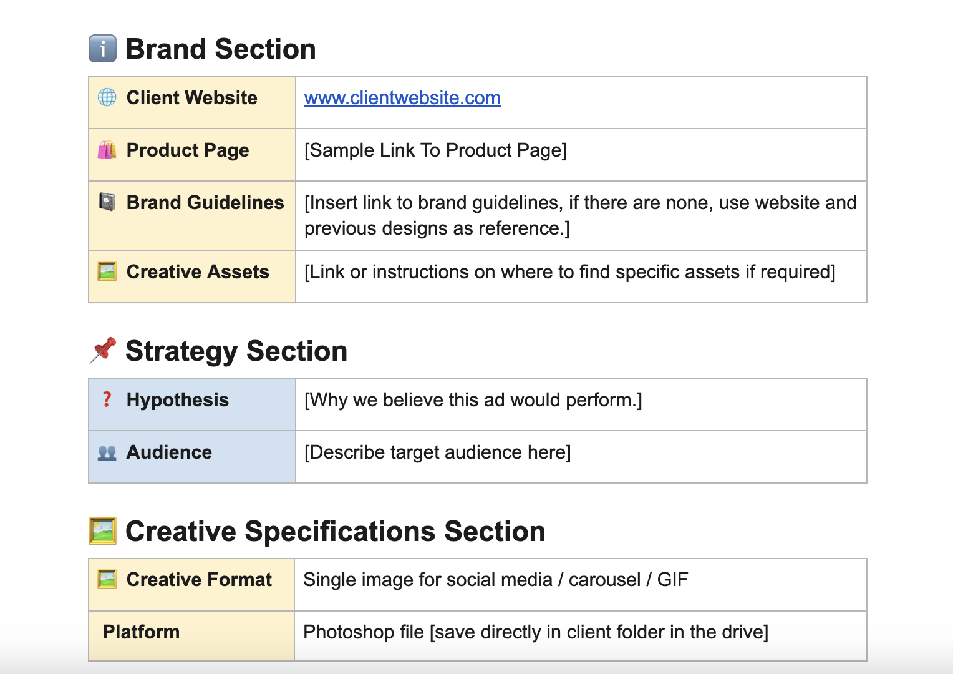Click the red question mark beside Hypothesis
The image size is (953, 674).
point(107,399)
